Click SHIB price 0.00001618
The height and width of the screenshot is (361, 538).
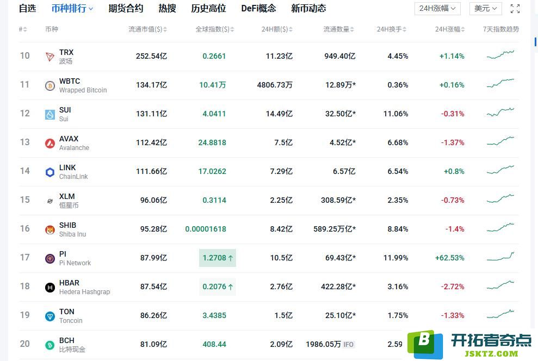click(x=206, y=229)
